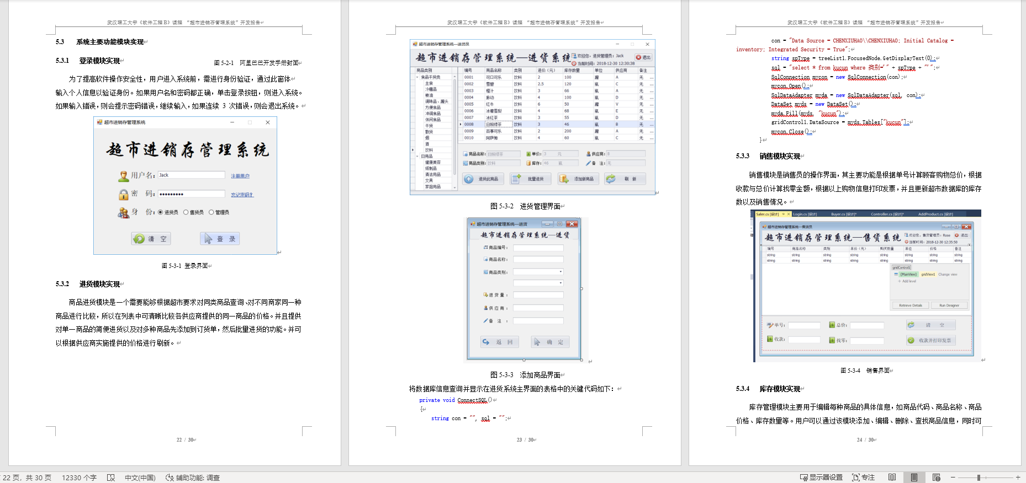Select the login window screenshot figure

tap(185, 186)
